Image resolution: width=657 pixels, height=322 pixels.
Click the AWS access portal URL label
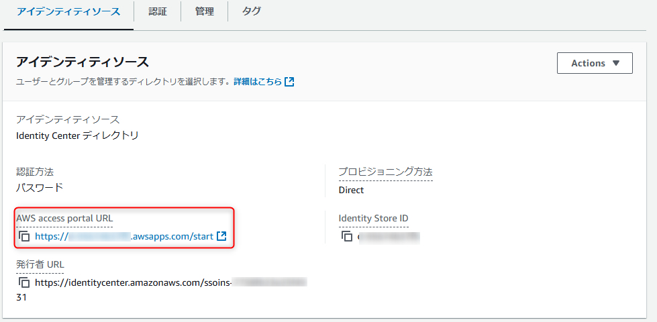[64, 218]
